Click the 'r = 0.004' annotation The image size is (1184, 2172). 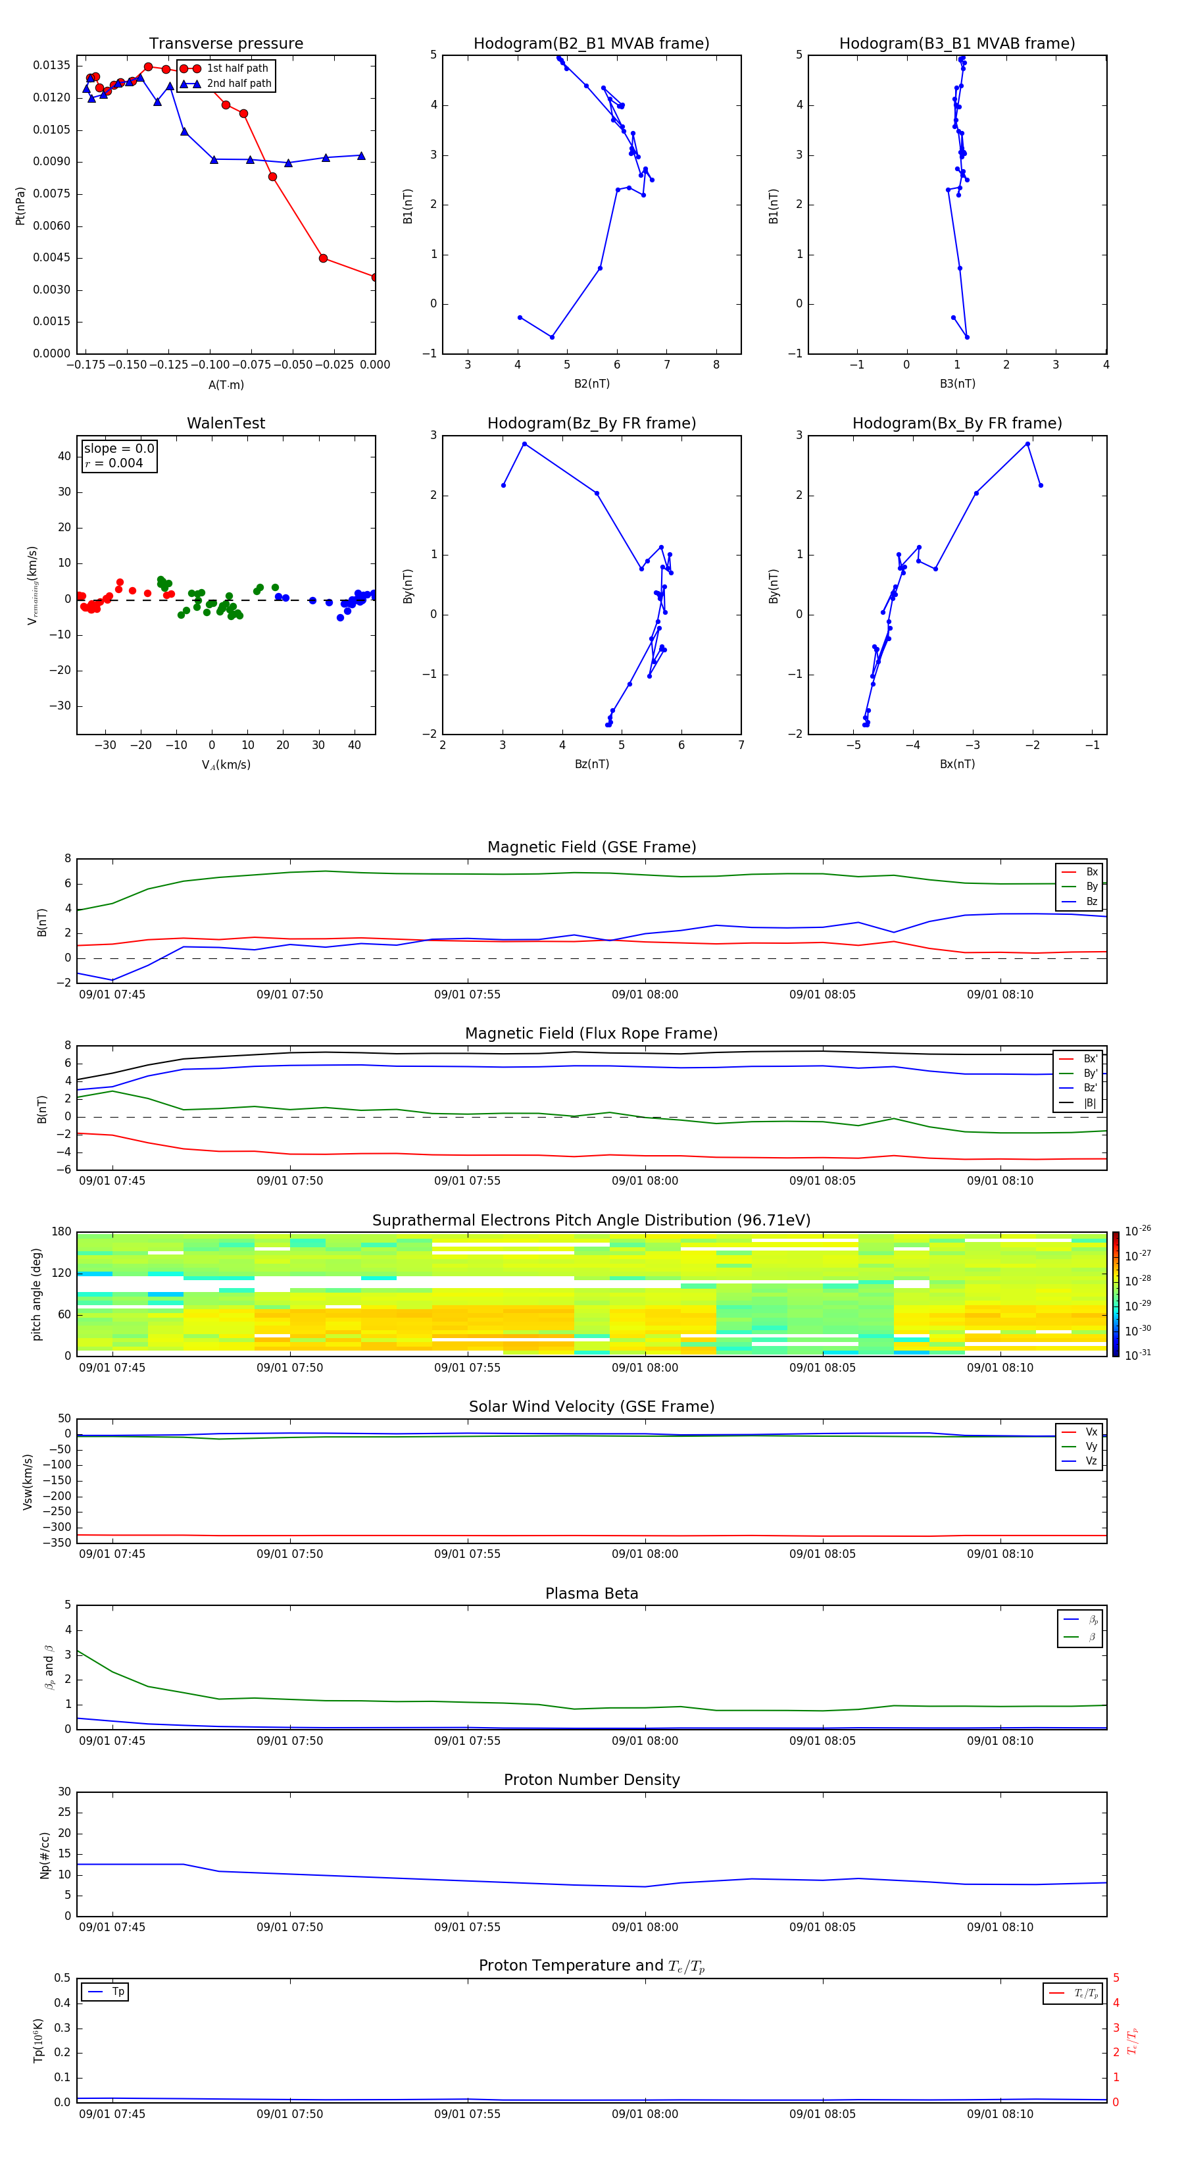[114, 464]
